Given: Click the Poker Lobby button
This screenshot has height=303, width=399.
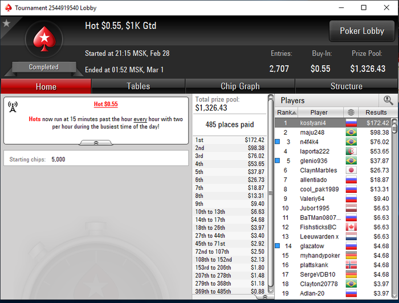Looking at the screenshot, I should click(x=362, y=31).
